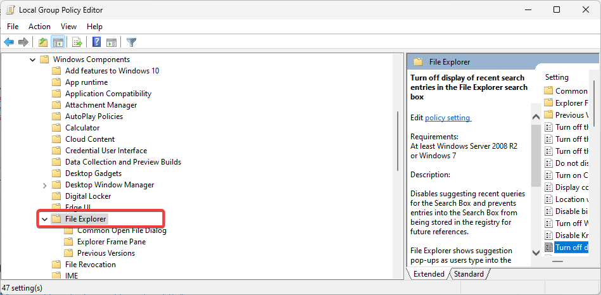The image size is (601, 295).
Task: Open Help via the question mark icon
Action: click(97, 42)
